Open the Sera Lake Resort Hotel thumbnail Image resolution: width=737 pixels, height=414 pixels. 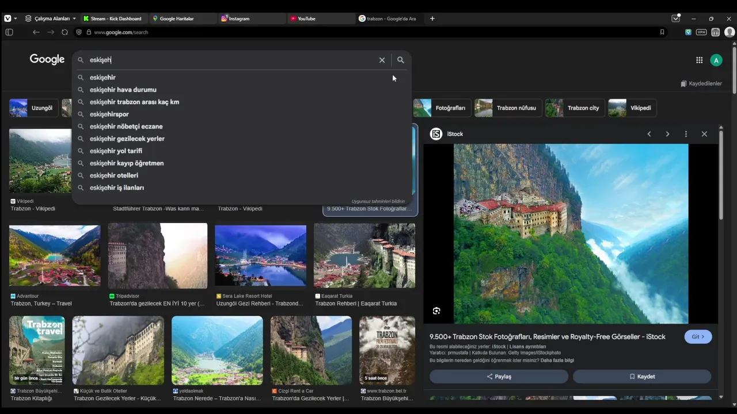coord(260,256)
